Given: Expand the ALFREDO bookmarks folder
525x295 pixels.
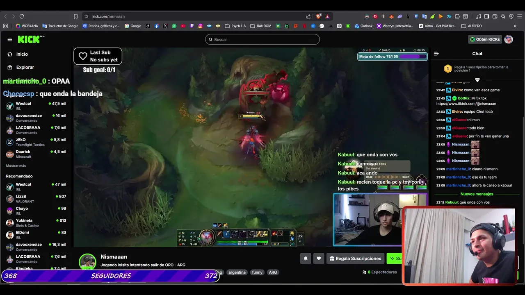Looking at the screenshot, I should click(472, 26).
